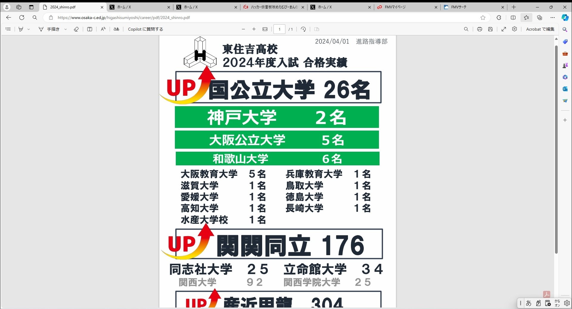This screenshot has height=309, width=572.
Task: Customize sidebar with plus button
Action: 565,120
